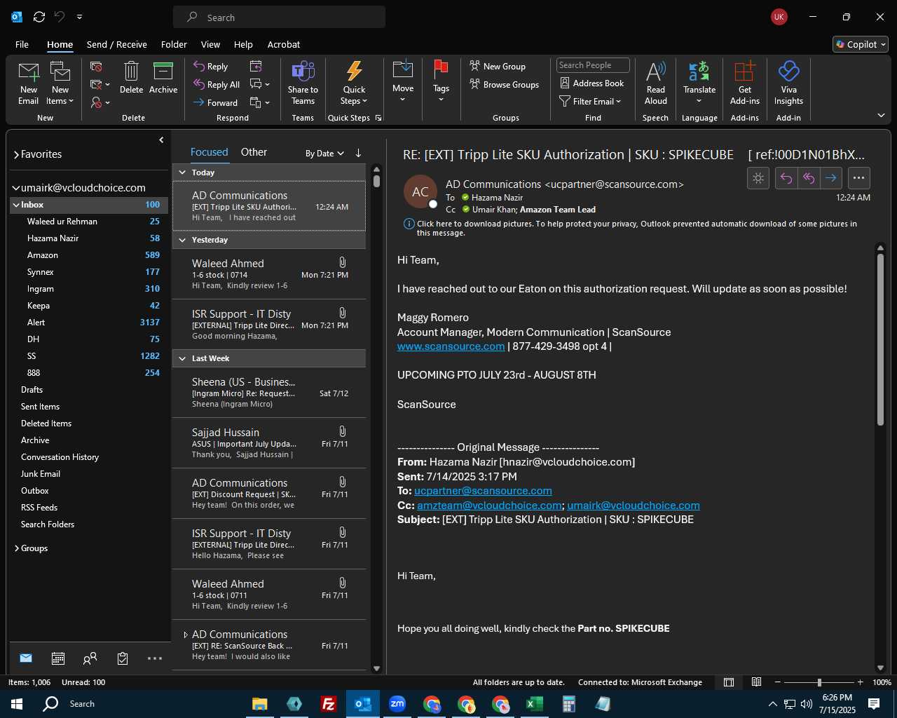The width and height of the screenshot is (897, 718).
Task: Click in Search People field
Action: [593, 65]
